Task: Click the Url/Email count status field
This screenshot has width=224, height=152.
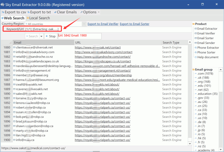Action: [x=80, y=36]
